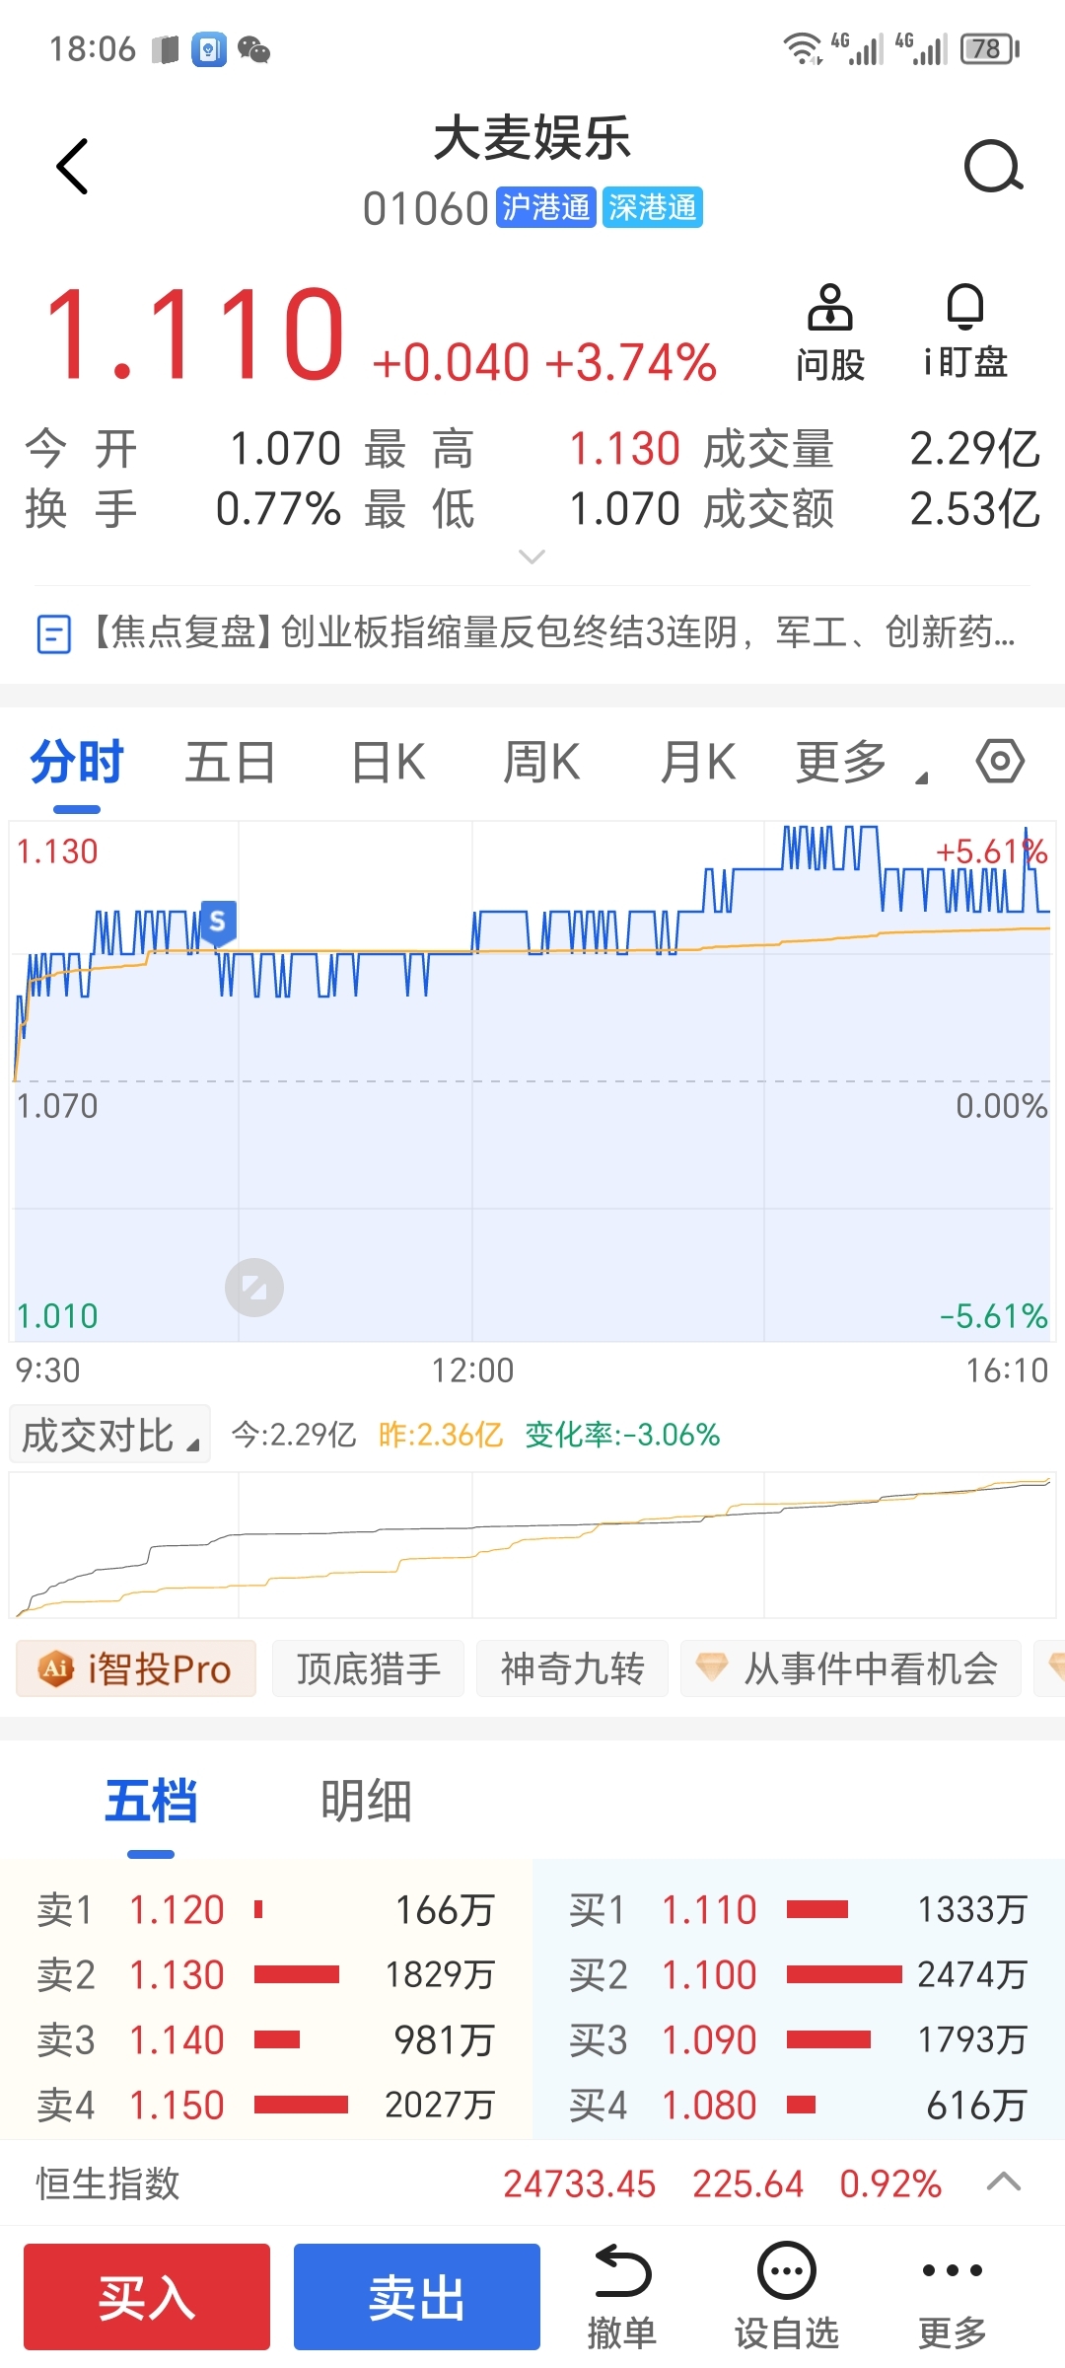Screen dimensions: 1065x2368
Task: Switch to the 五日 chart tab
Action: click(x=230, y=763)
